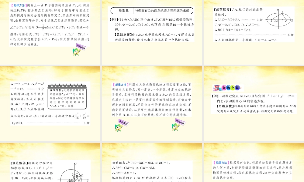
Task: Click the 互动探究 mascot icon
Action: coord(122,126)
